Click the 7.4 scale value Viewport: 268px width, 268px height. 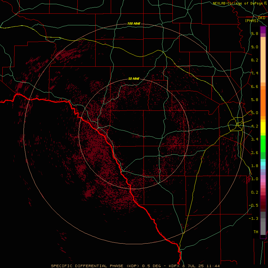tap(255, 73)
